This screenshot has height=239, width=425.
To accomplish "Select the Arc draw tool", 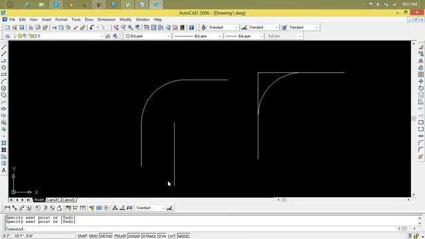I will [x=4, y=81].
